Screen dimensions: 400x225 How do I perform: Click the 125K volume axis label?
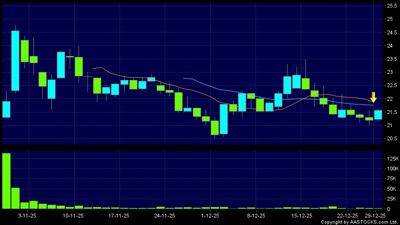pyautogui.click(x=392, y=159)
